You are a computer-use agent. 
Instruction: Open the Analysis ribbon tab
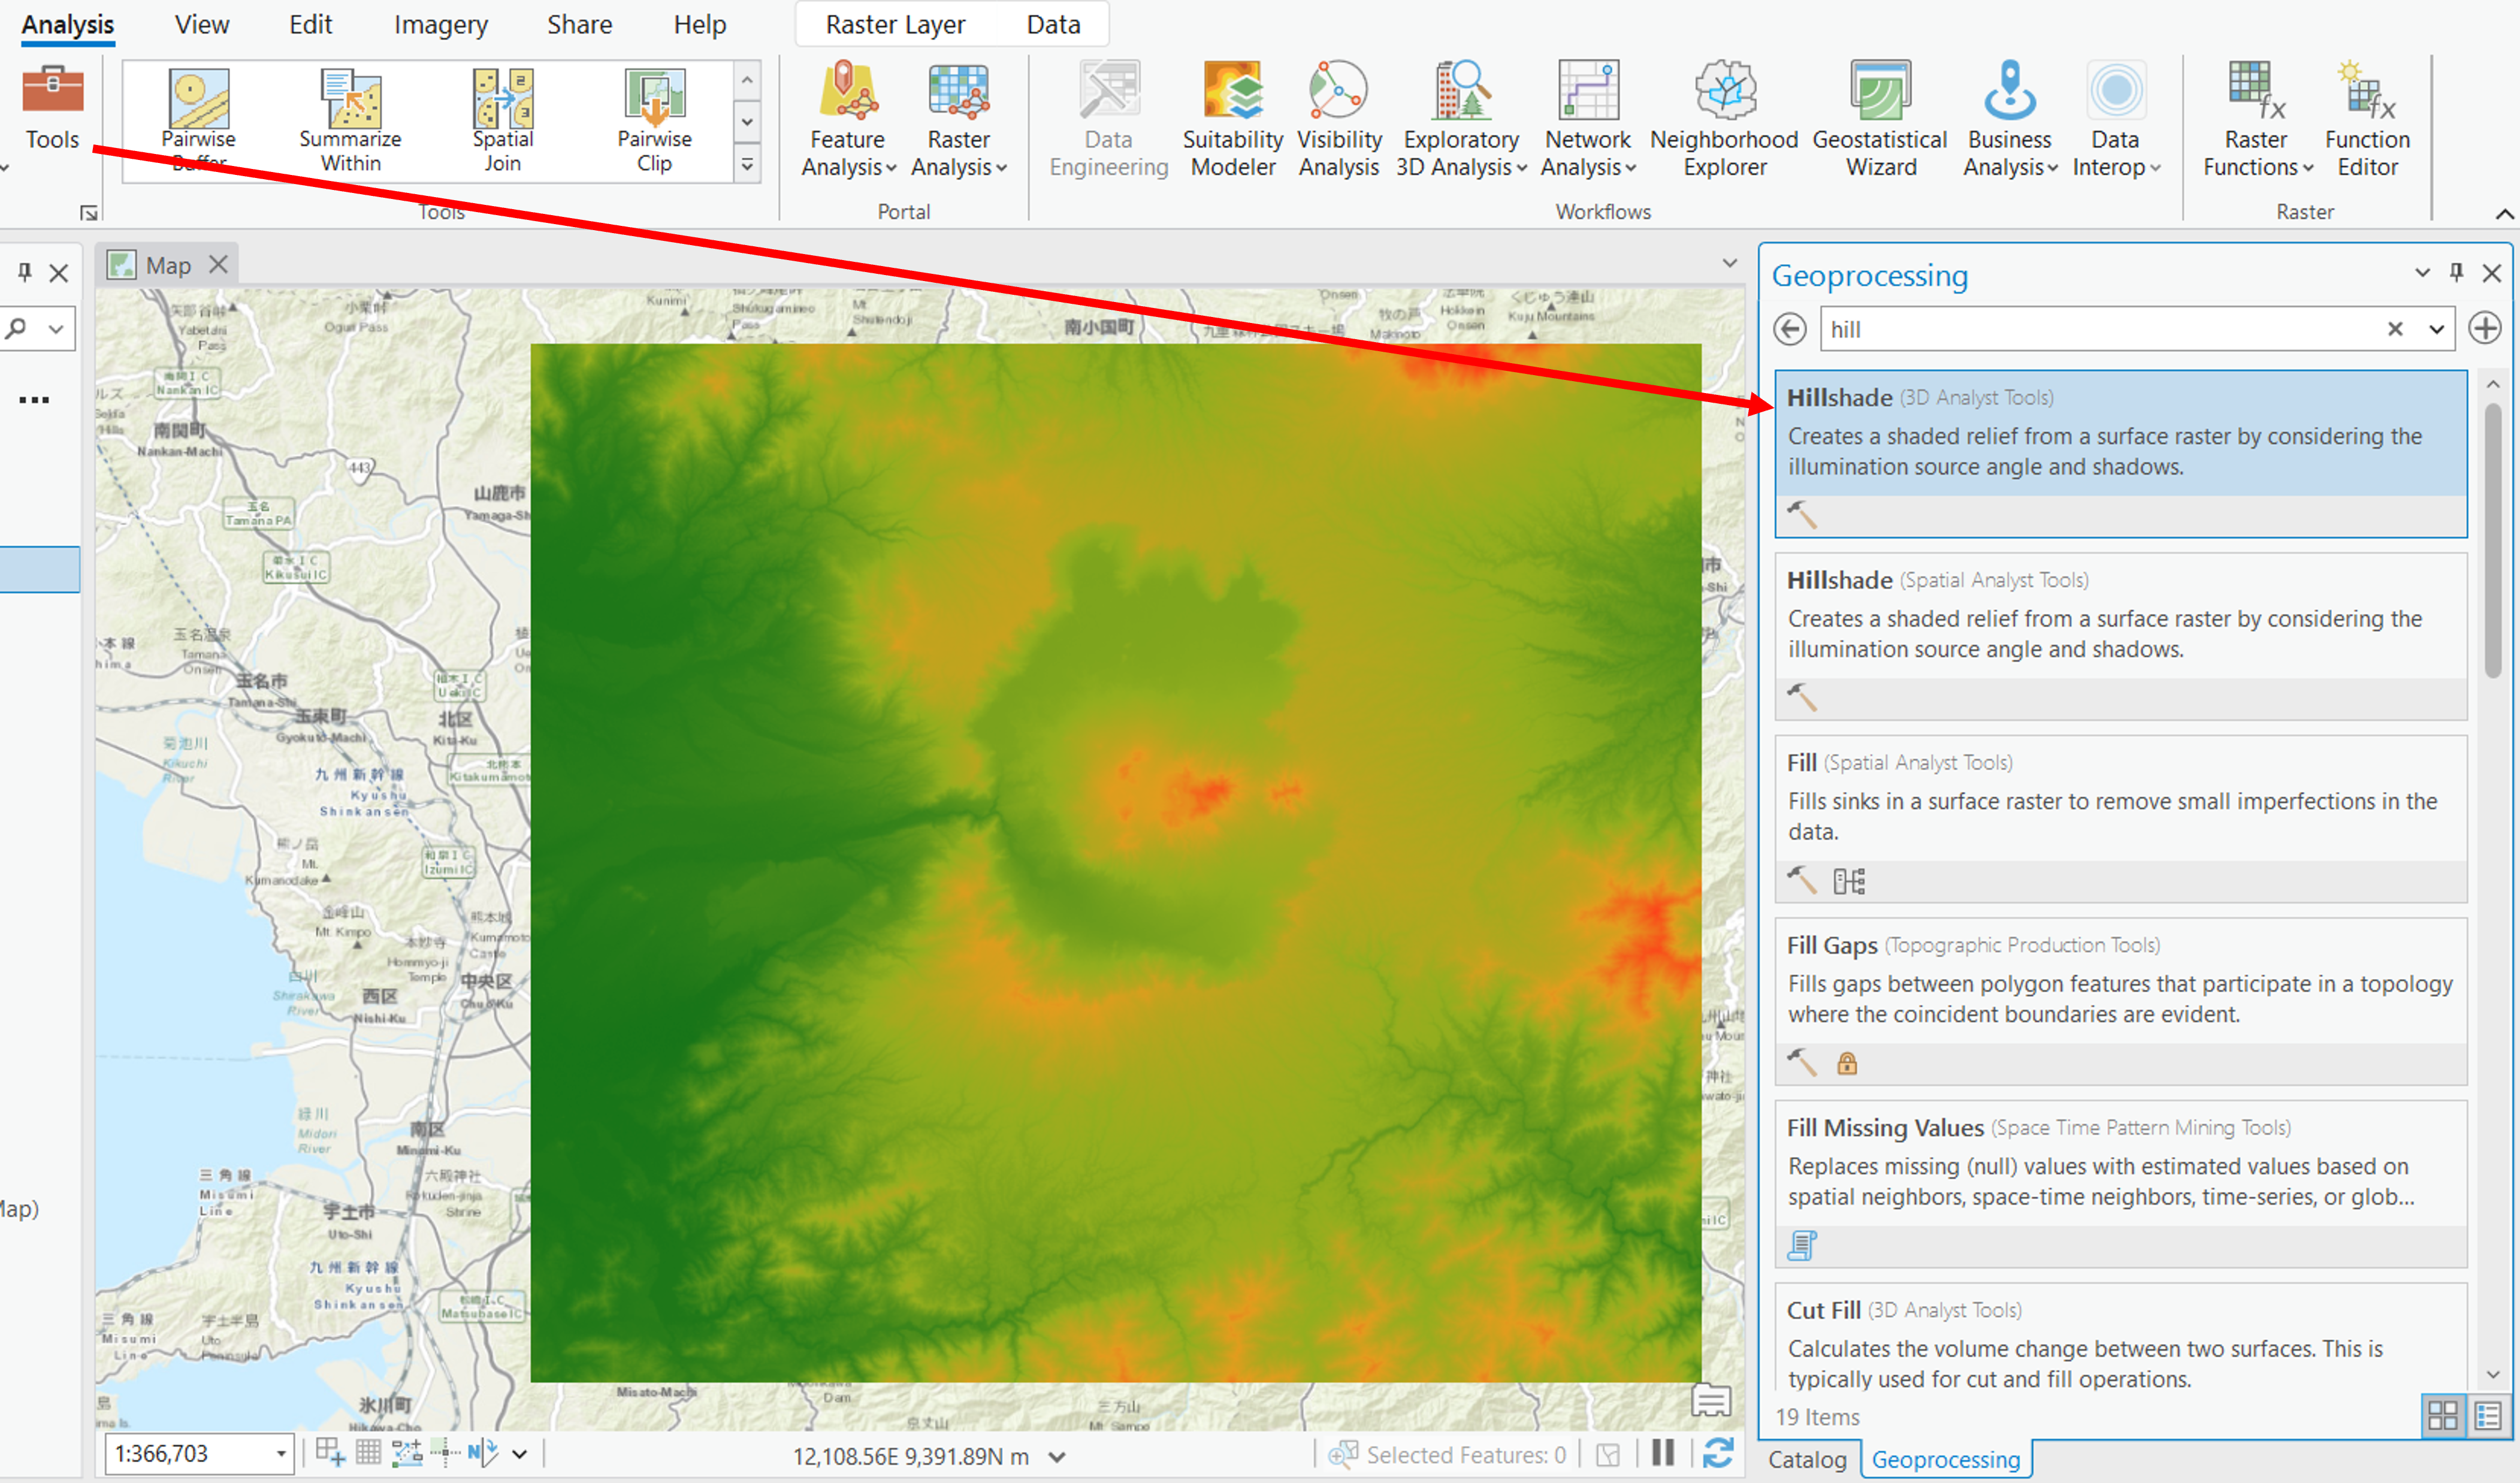(68, 25)
